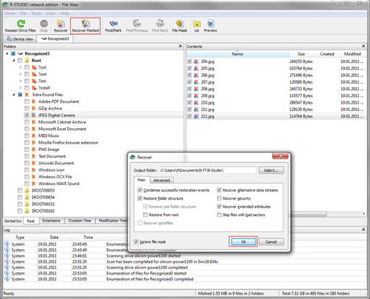Click the Select... output folder button

pos(271,170)
